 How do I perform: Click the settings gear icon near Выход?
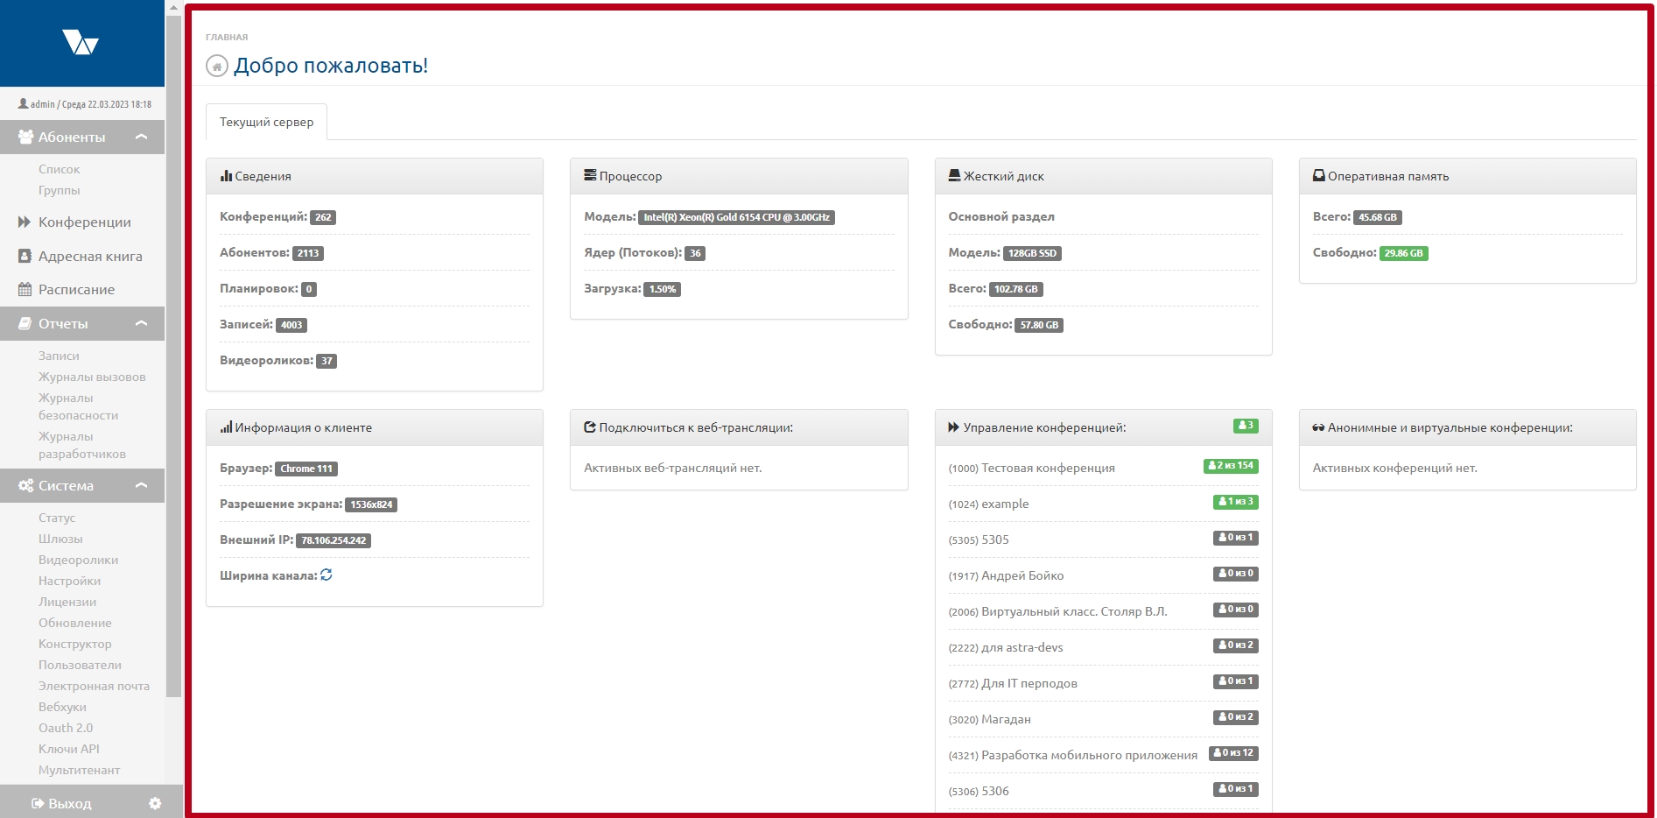coord(155,803)
